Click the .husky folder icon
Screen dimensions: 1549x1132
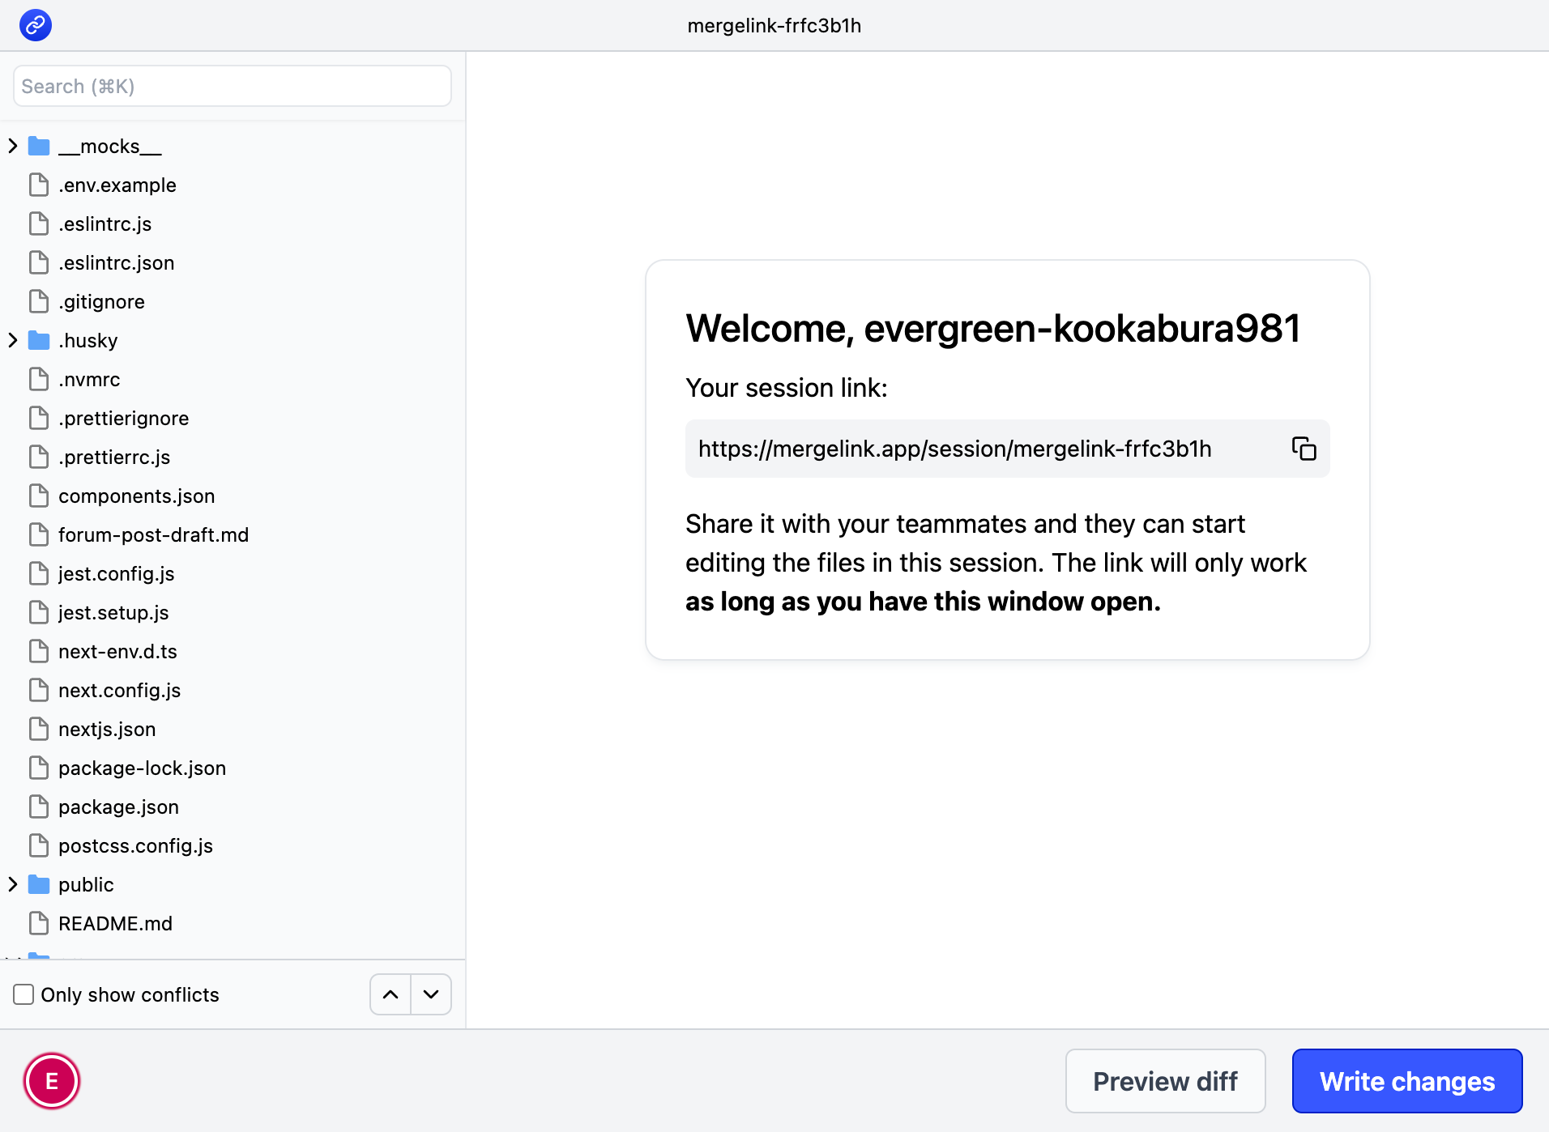click(x=39, y=341)
